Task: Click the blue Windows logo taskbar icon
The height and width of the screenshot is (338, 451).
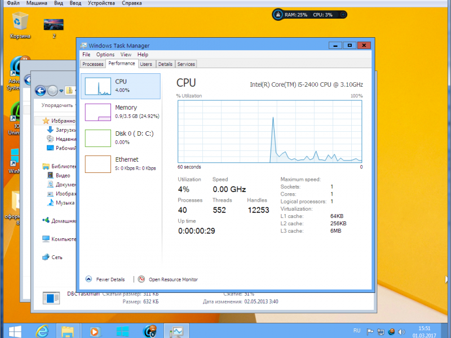Action: click(122, 331)
